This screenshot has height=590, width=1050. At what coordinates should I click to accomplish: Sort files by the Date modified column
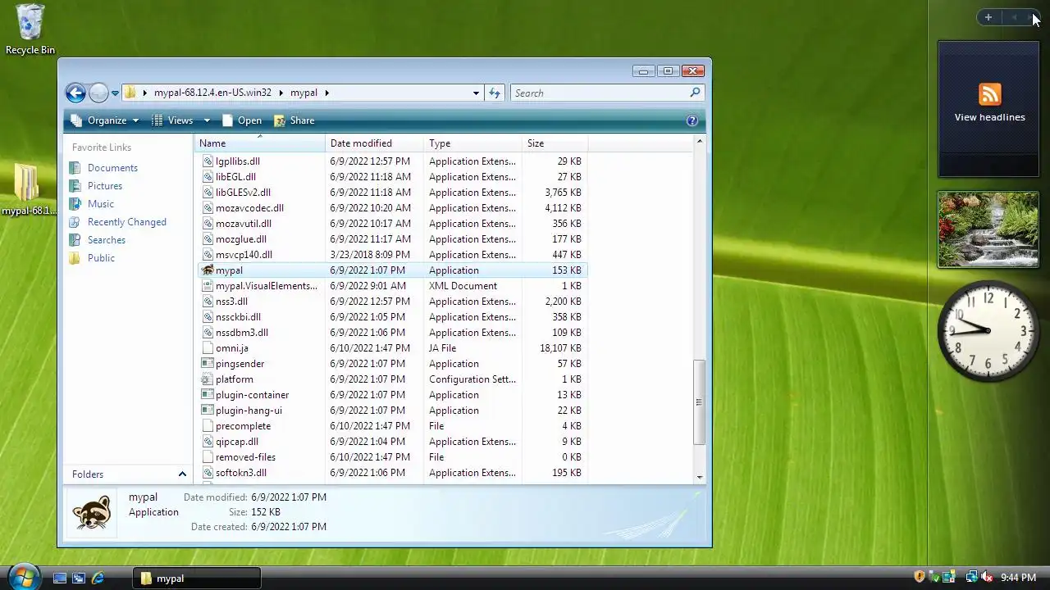374,143
